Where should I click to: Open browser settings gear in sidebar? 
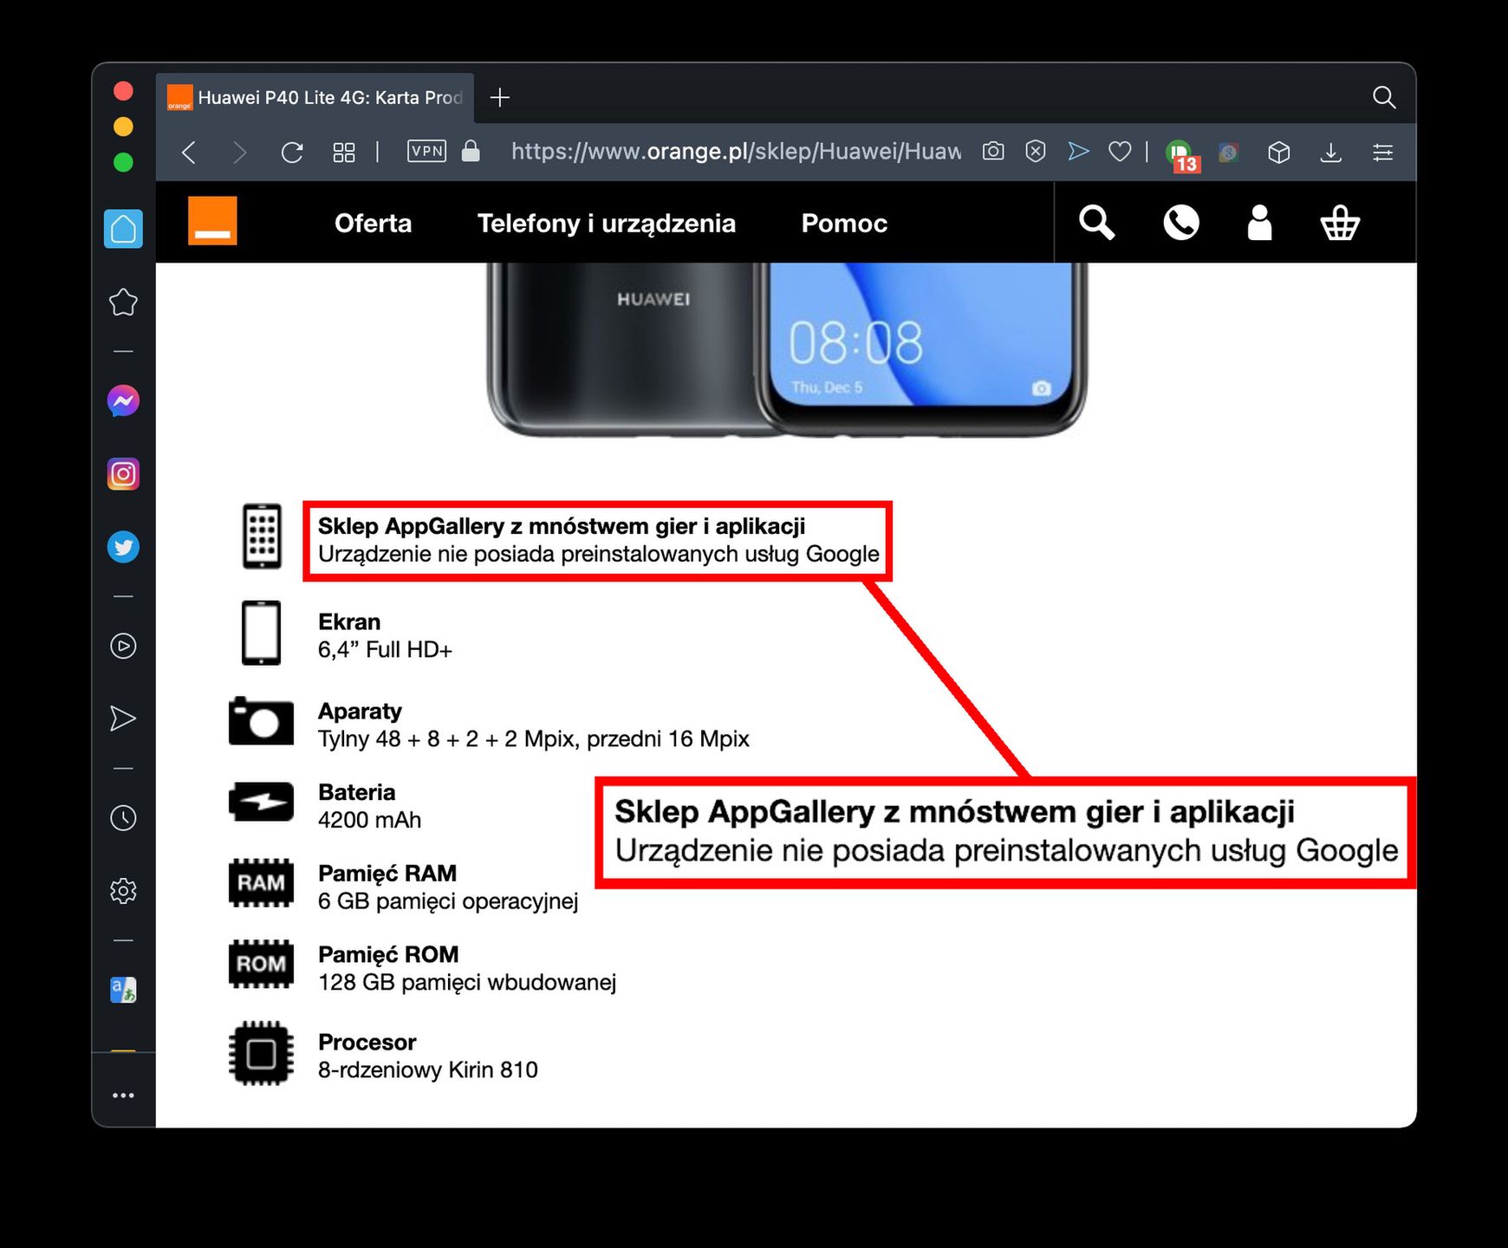[123, 891]
